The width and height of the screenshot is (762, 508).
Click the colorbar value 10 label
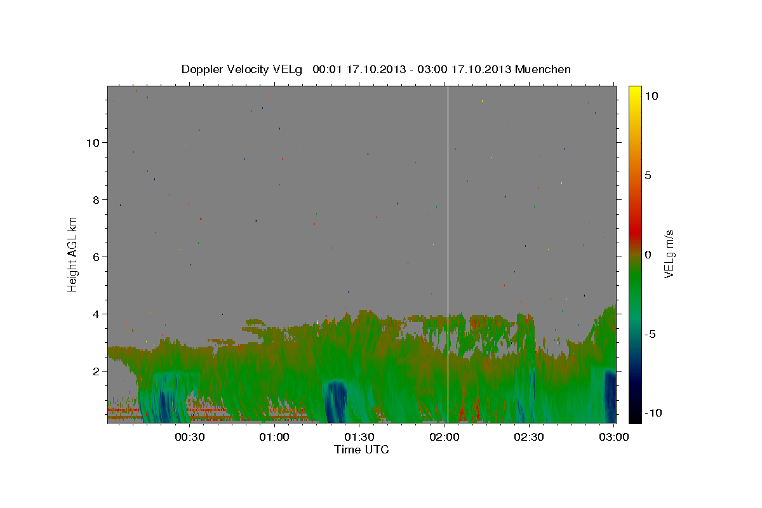(x=651, y=96)
